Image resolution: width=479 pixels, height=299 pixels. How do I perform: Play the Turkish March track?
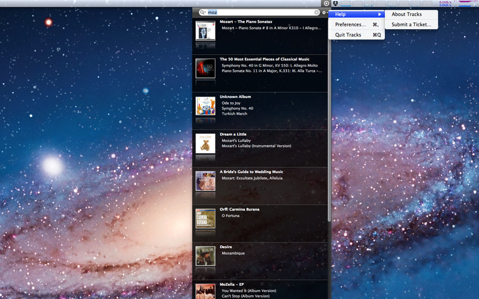coord(234,114)
